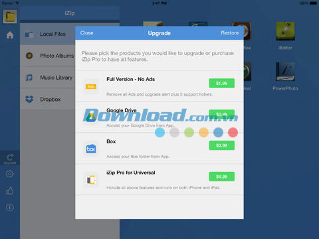Open the settings gear in sidebar
This screenshot has height=239, width=319.
point(10,174)
